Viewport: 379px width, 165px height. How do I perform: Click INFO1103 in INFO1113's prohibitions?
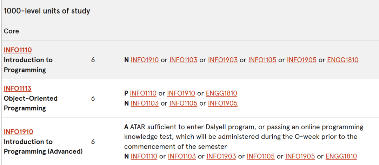(x=145, y=103)
